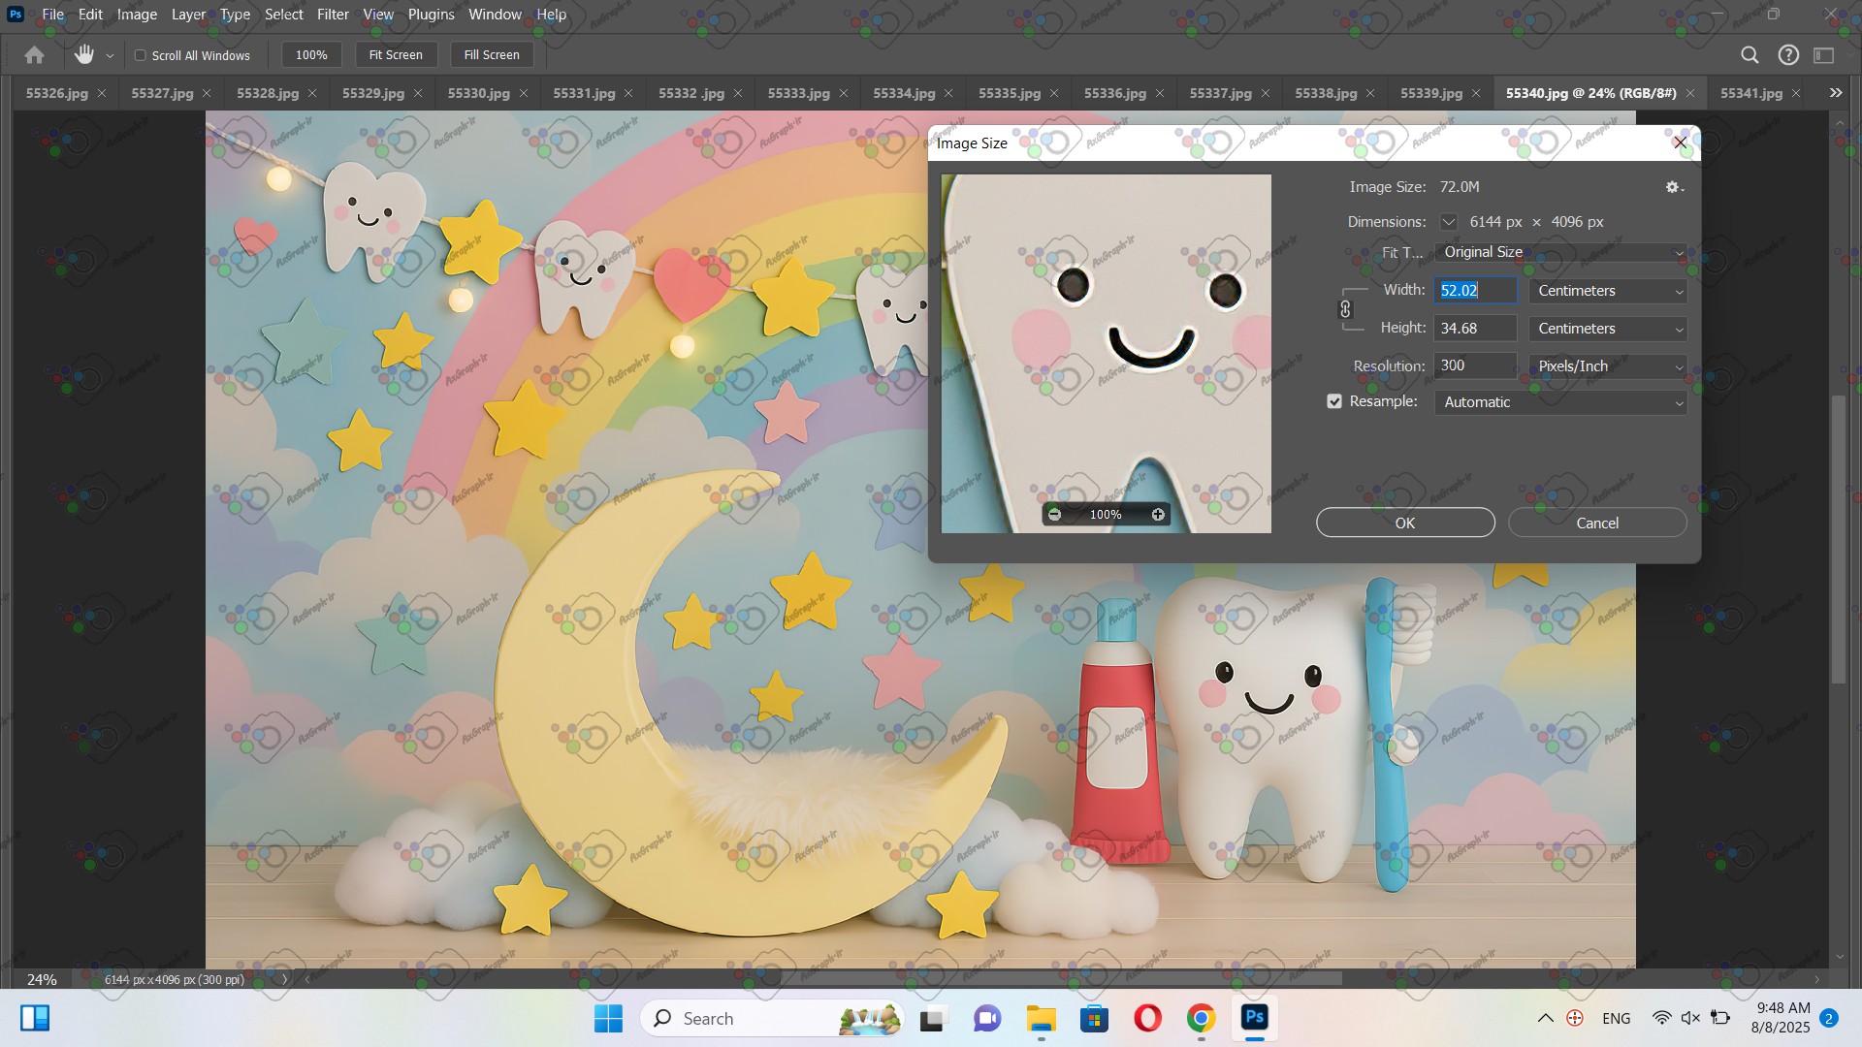Switch to the 55338.jpg tab
Image resolution: width=1862 pixels, height=1047 pixels.
(1326, 93)
